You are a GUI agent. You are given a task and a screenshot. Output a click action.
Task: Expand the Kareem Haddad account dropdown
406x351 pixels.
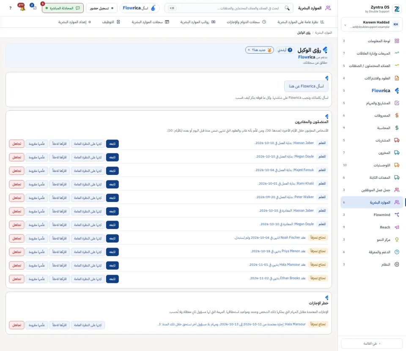tap(372, 24)
